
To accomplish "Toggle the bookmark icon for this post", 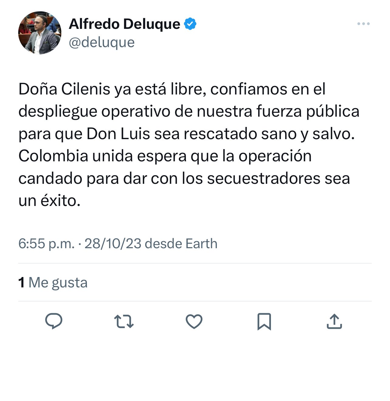I will pyautogui.click(x=264, y=321).
